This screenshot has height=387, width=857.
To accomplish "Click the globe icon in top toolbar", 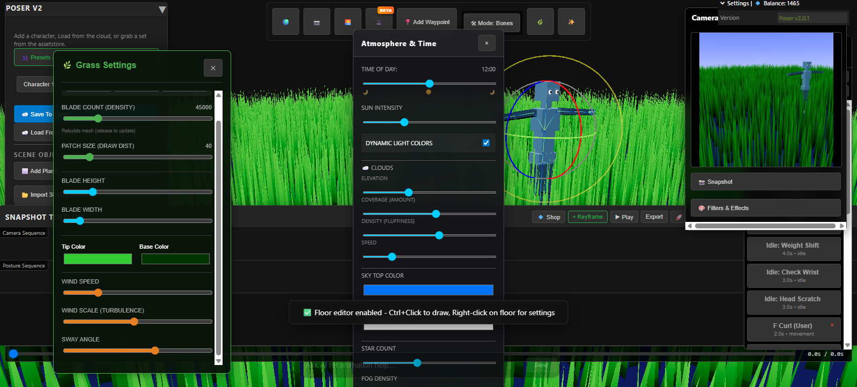I will click(285, 22).
